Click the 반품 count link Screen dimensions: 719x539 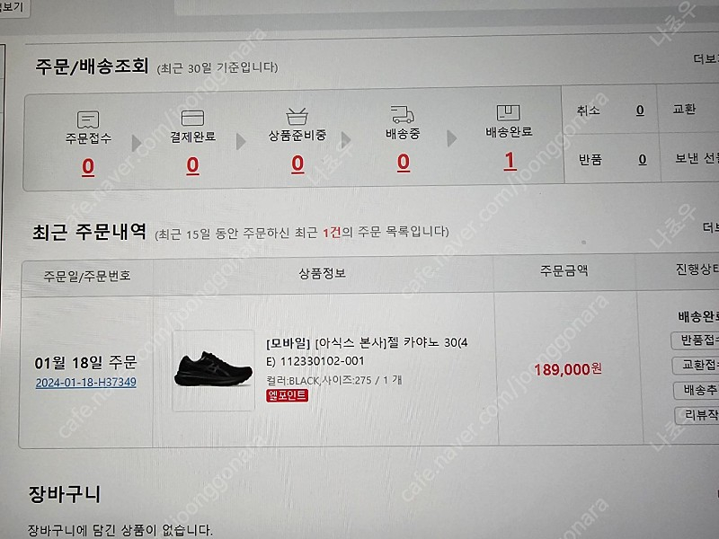(642, 160)
